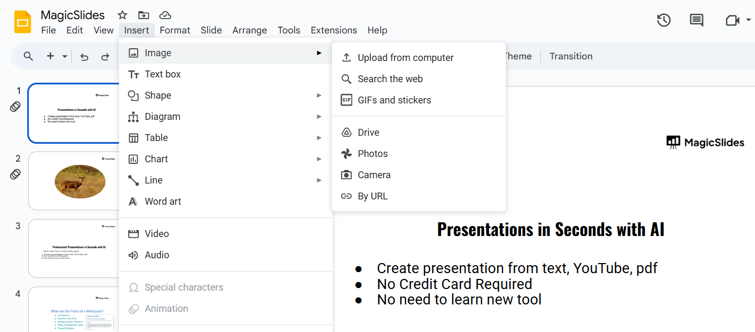The image size is (755, 332).
Task: Click the undo arrow icon
Action: tap(84, 57)
